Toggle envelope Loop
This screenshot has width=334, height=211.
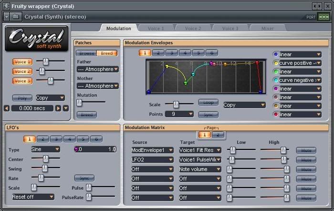209,102
